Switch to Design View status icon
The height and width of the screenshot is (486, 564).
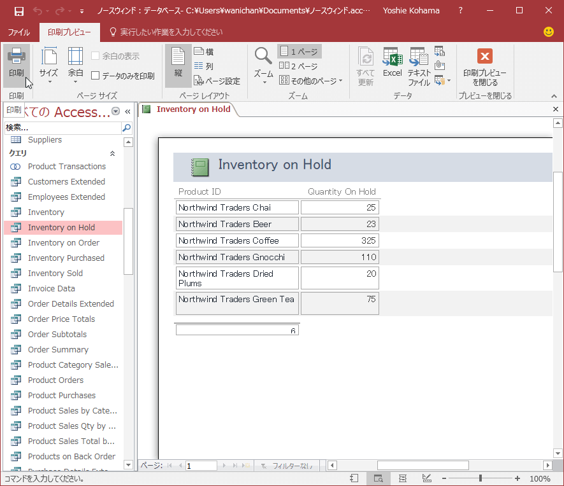(x=427, y=478)
